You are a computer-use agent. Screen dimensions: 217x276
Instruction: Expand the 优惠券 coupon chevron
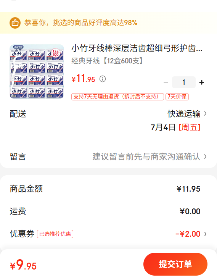coord(205,234)
